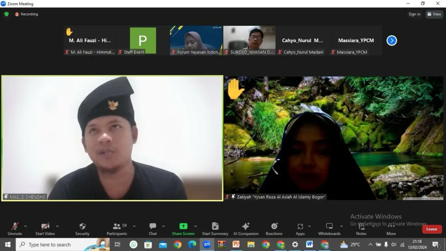Open the AI Companion panel
The width and height of the screenshot is (446, 251).
(246, 229)
